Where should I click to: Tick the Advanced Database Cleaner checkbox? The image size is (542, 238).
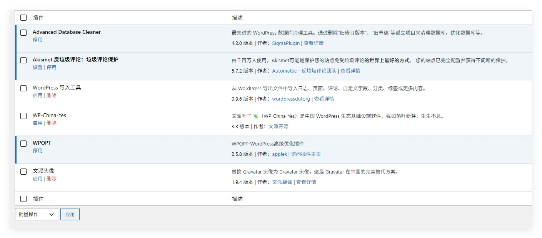tap(23, 33)
